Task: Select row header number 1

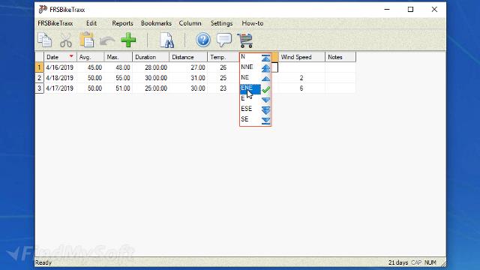Action: coord(39,67)
